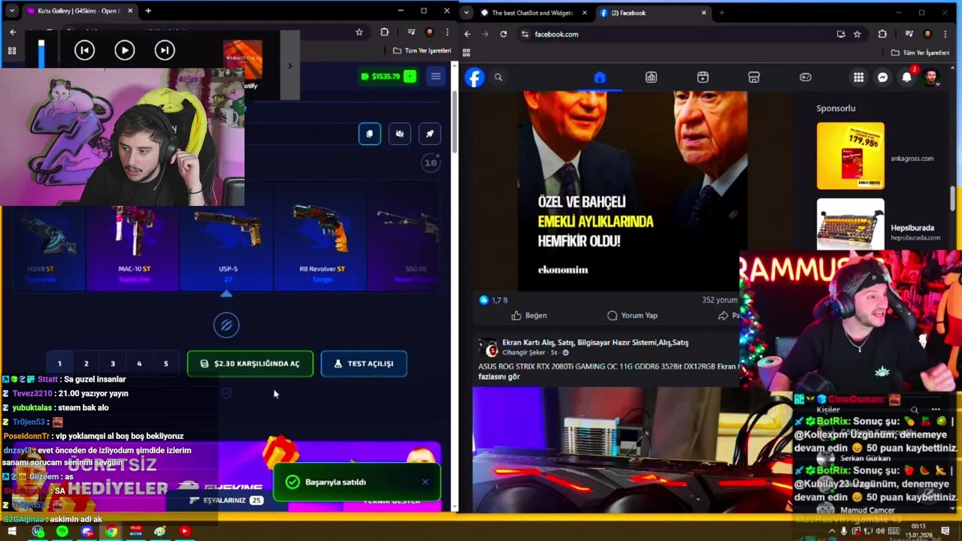Reload the Facebook page
This screenshot has width=962, height=541.
504,34
